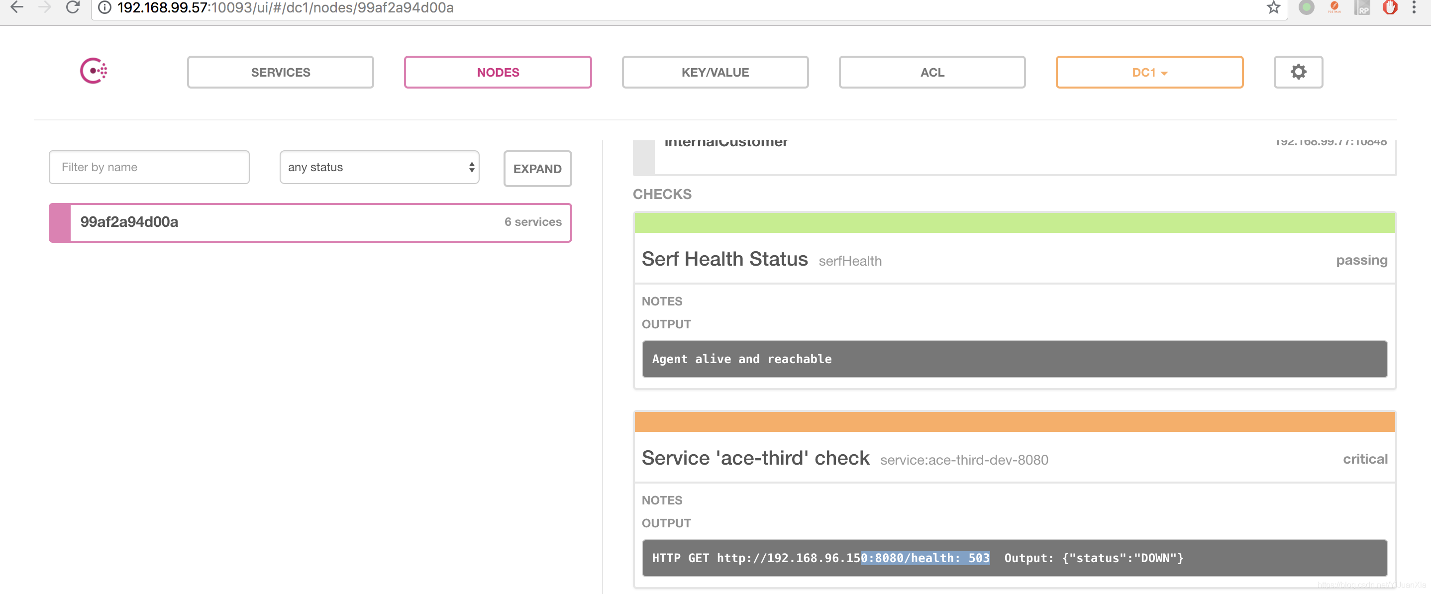Click the KEY/VALUE navigation icon
The height and width of the screenshot is (594, 1431).
coord(715,72)
